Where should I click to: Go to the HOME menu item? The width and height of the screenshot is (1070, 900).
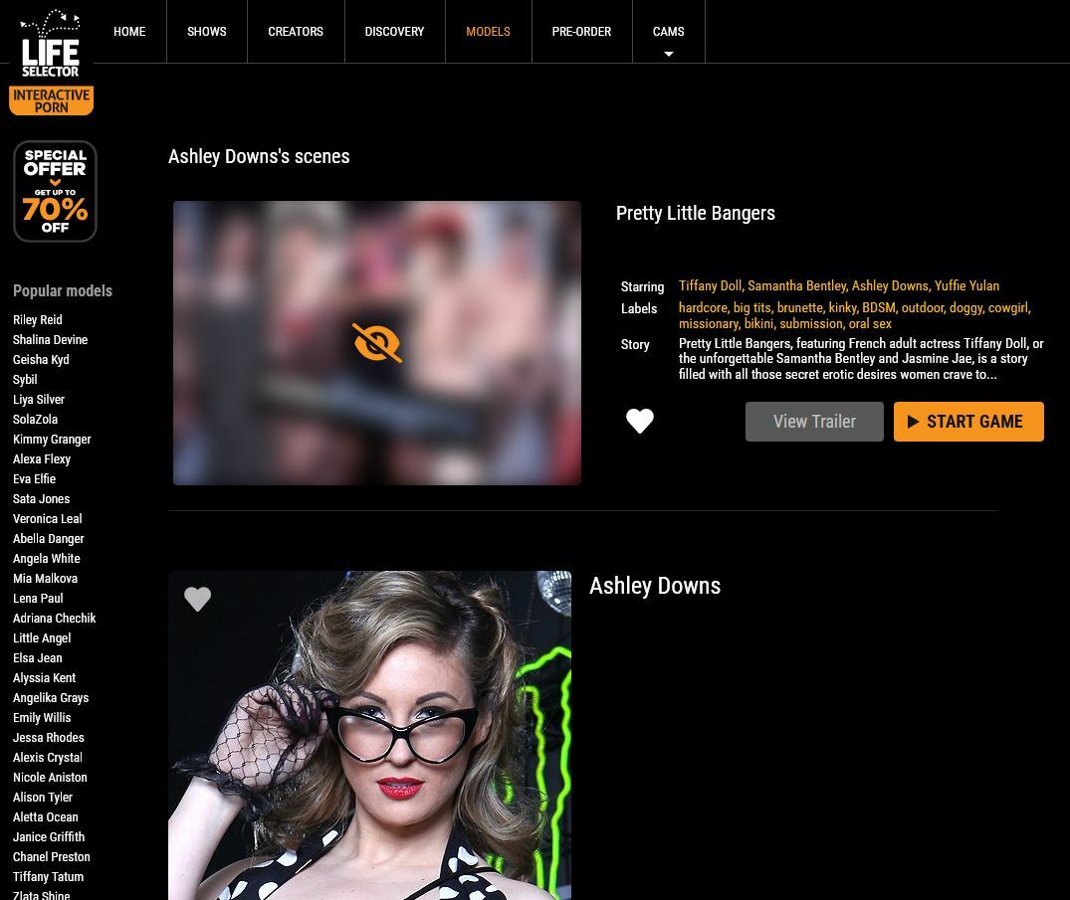pos(129,32)
